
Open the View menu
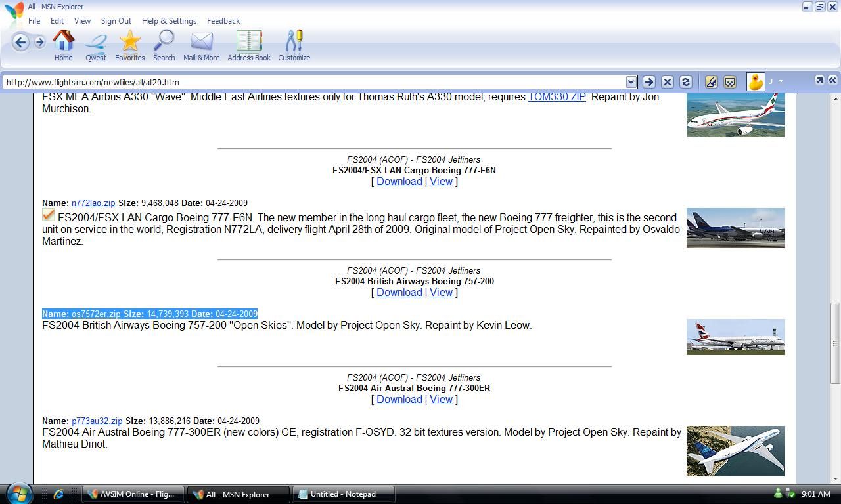[x=82, y=21]
